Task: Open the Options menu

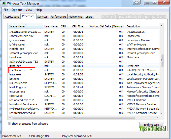Action: tap(17, 10)
